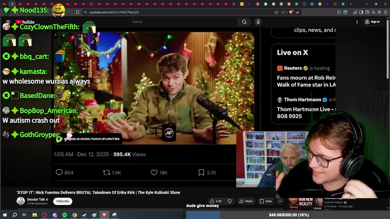Toggle the browser sidebar panel

361,12
